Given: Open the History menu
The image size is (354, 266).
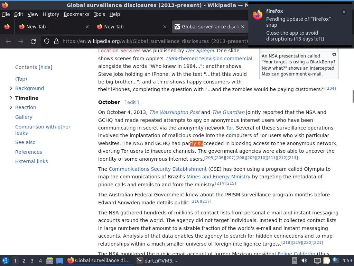Looking at the screenshot, I should click(51, 14).
